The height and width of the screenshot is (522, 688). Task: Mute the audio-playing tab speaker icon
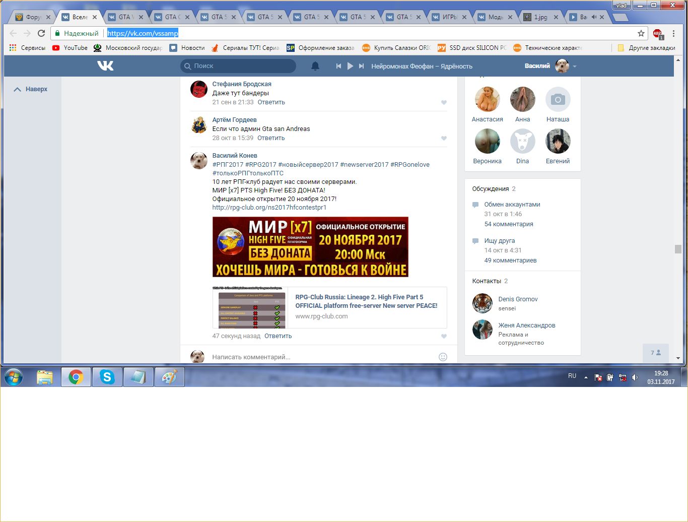point(594,17)
